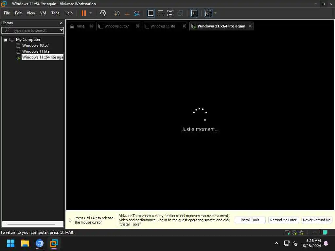Toggle the library sidebar view button
The width and height of the screenshot is (335, 251).
tap(150, 13)
